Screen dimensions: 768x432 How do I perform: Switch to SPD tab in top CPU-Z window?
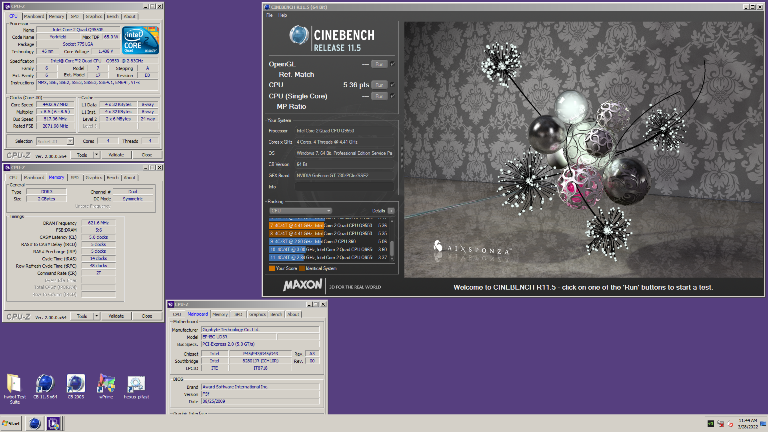(74, 16)
